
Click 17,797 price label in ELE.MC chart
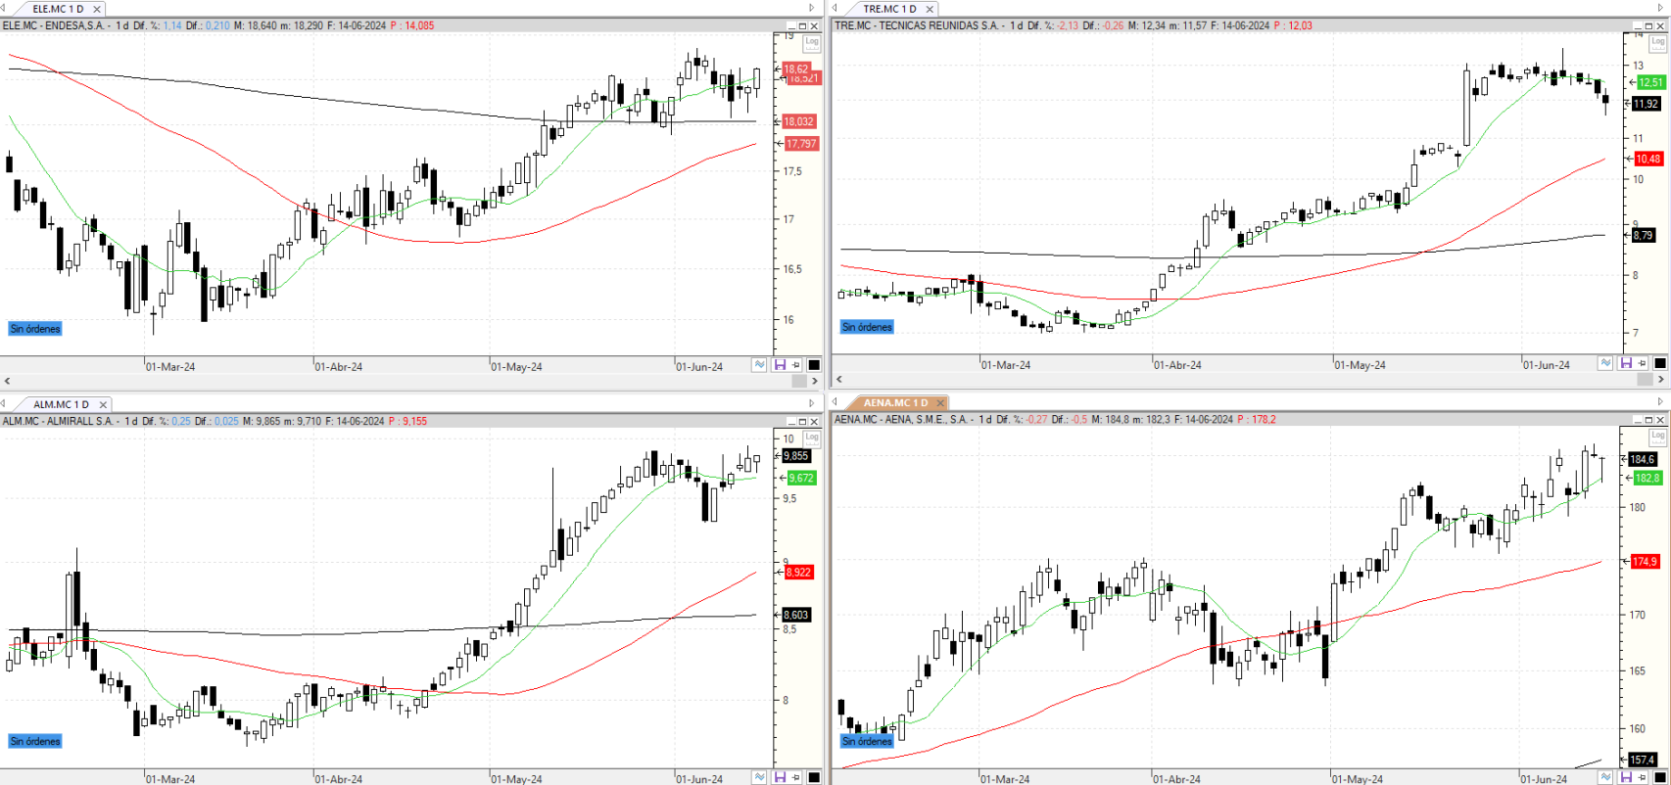tap(801, 143)
